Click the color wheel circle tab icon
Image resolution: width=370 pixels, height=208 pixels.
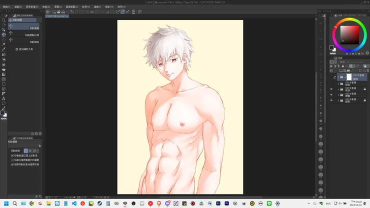click(335, 15)
